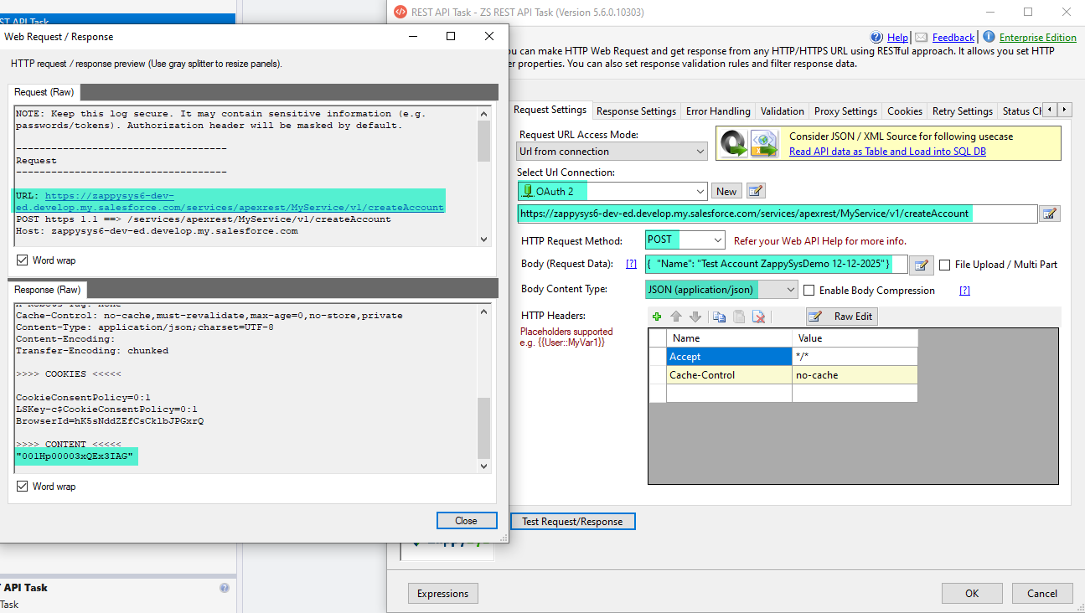Toggle the Enable Body Compression checkbox
Viewport: 1085px width, 613px height.
[x=809, y=291]
